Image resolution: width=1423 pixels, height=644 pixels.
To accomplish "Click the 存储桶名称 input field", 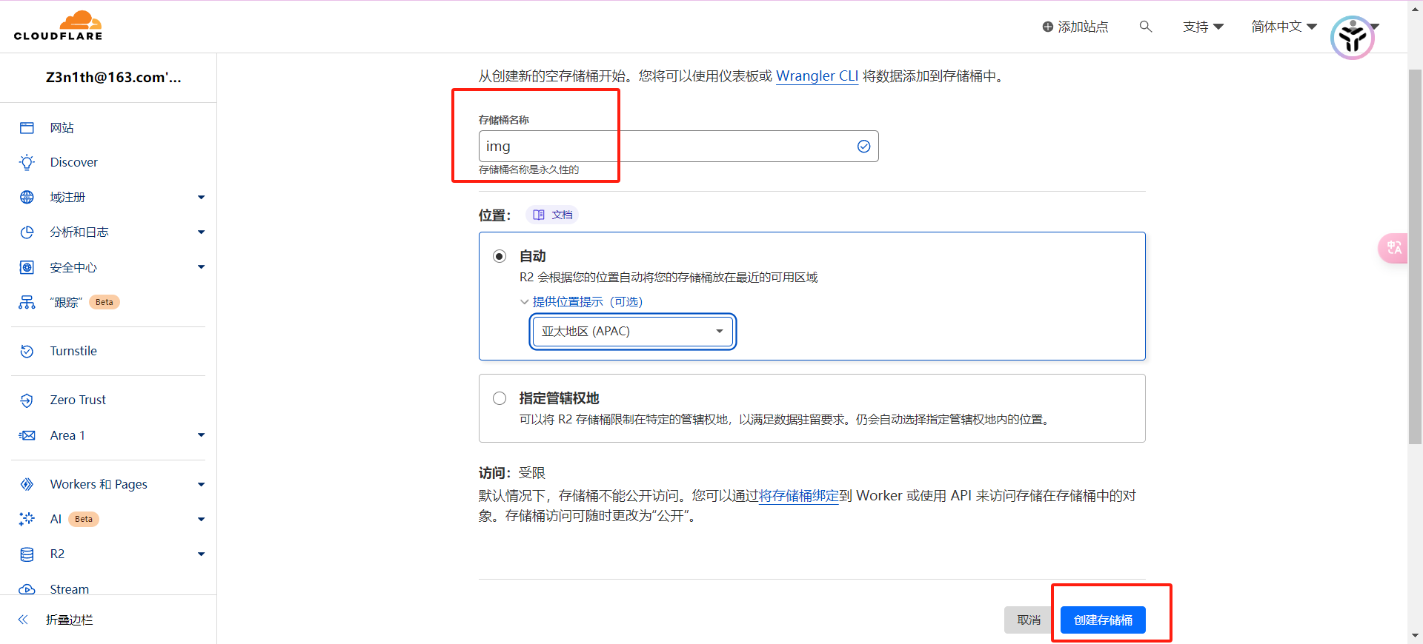I will tap(667, 147).
